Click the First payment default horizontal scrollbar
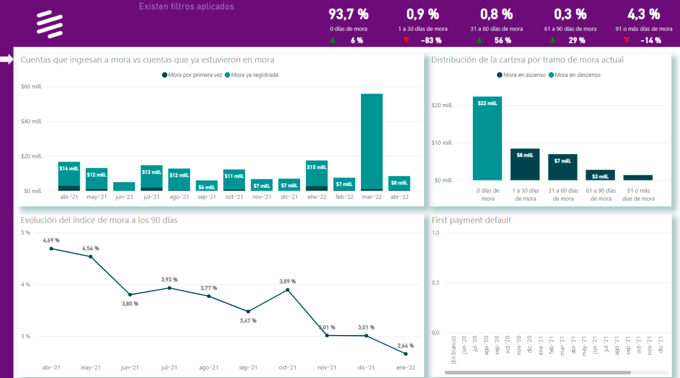The width and height of the screenshot is (680, 378). pos(537,373)
